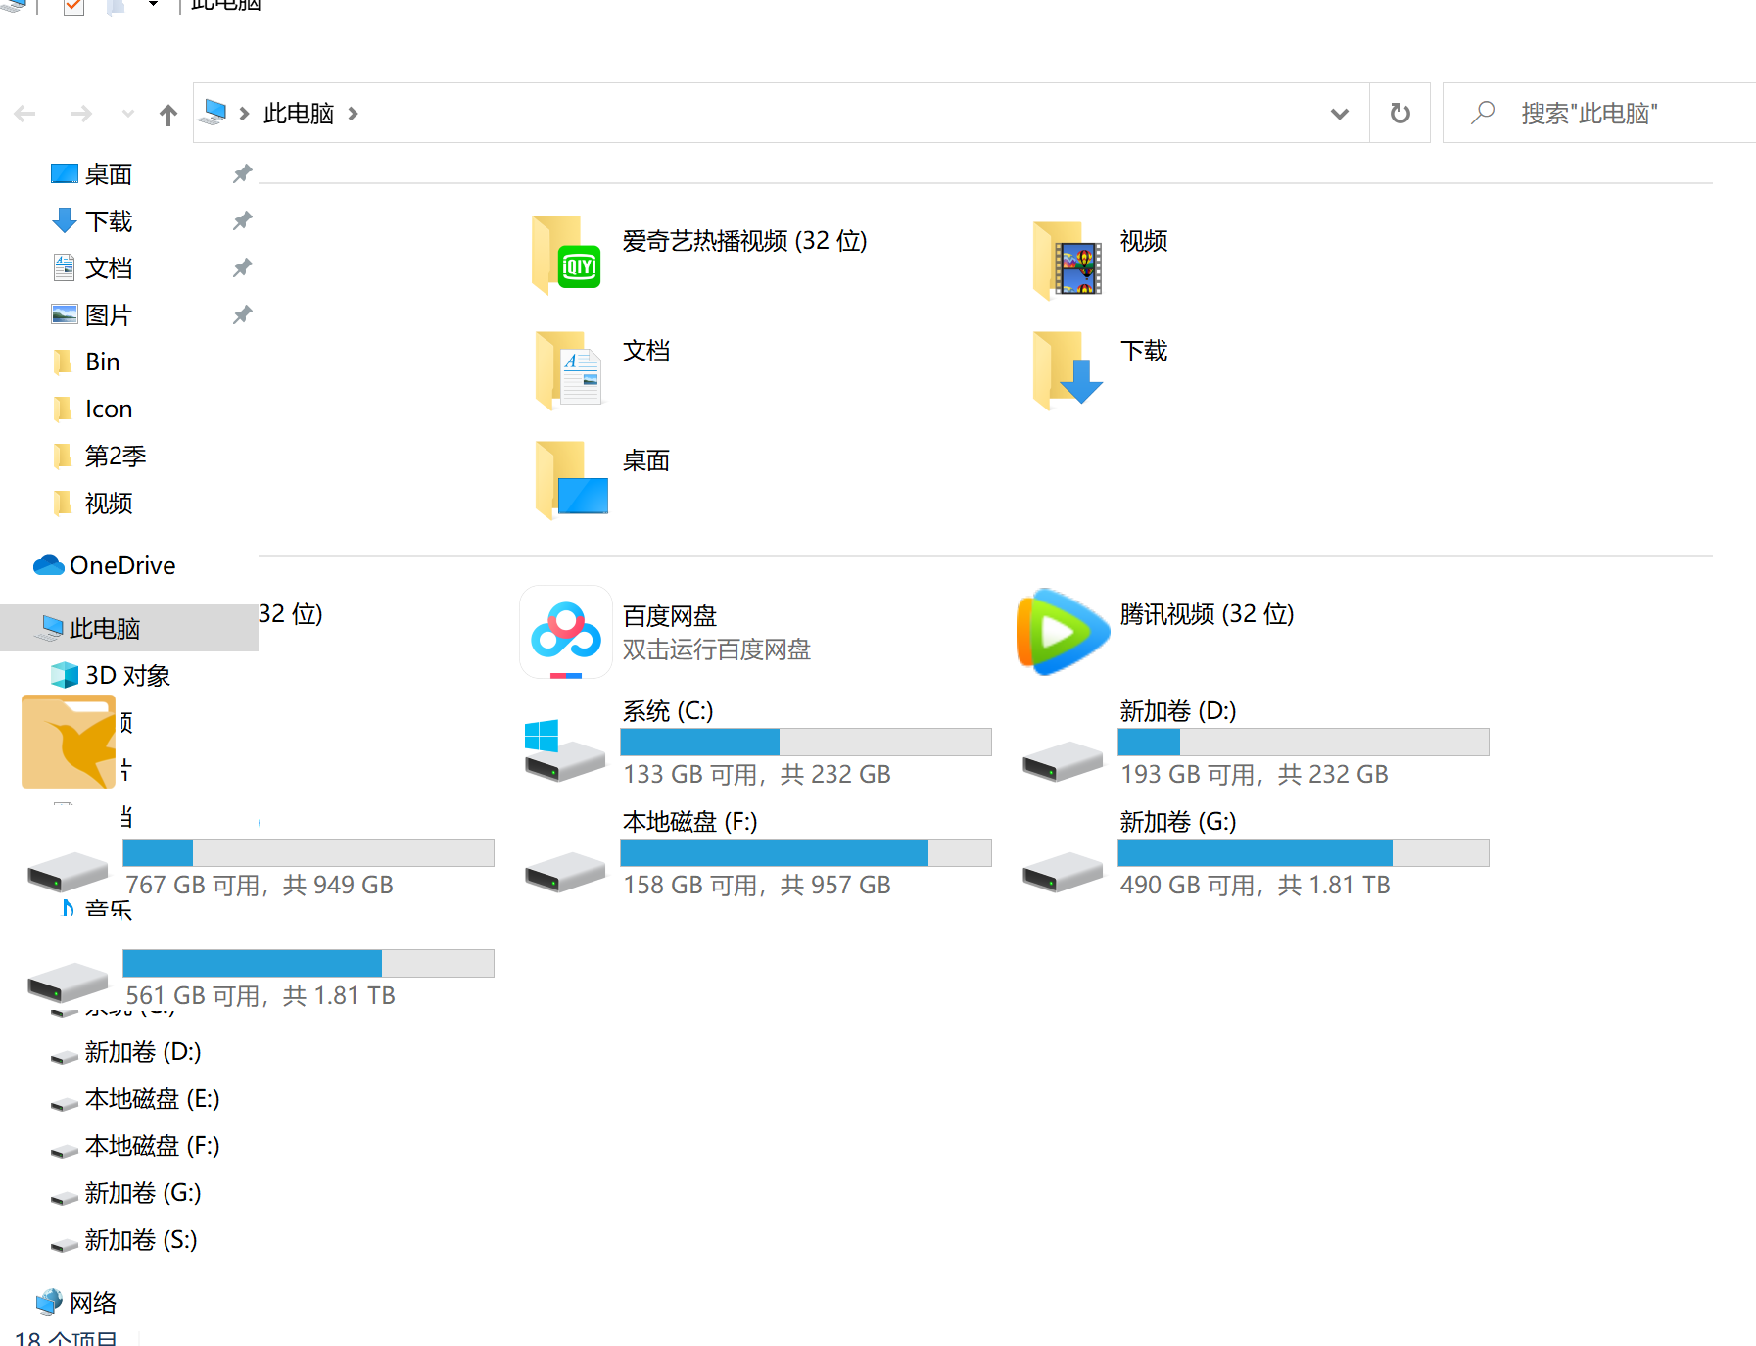Select 本地磁盘 (E:) in the navigation tree
1756x1346 pixels.
(x=151, y=1099)
